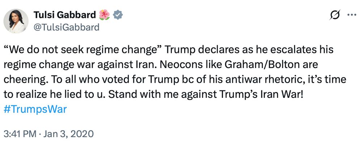Click the hibiscus flower emoji beside the name

[105, 15]
